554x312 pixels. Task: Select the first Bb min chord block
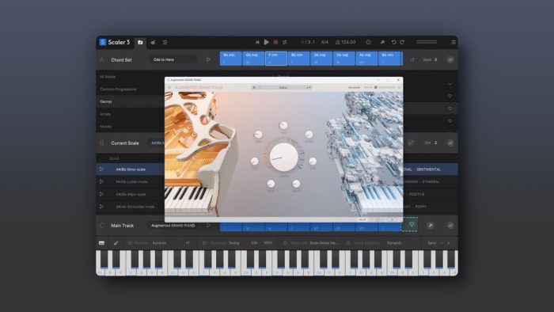230,59
